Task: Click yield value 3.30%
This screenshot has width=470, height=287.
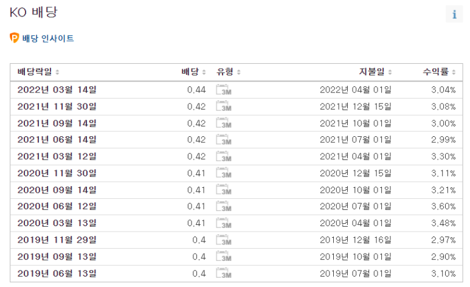Action: pos(443,156)
